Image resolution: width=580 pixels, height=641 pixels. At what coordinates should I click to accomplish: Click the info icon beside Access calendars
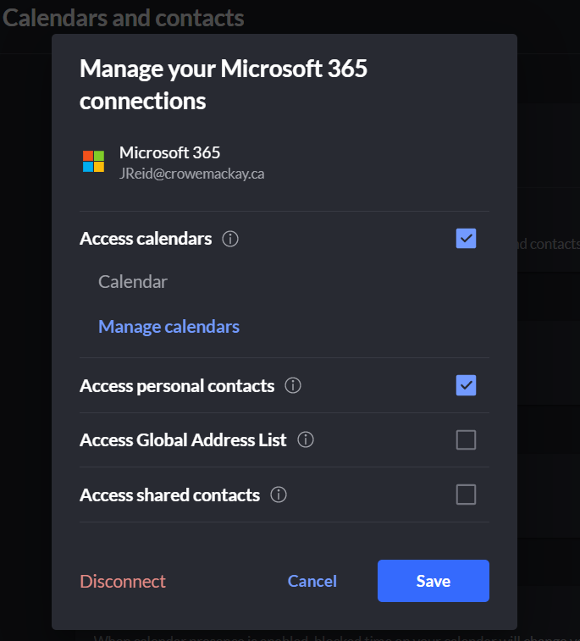(230, 239)
